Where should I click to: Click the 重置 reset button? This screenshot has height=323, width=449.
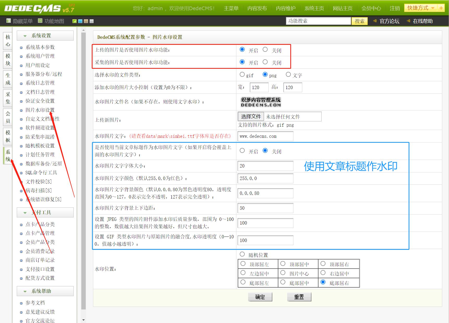pos(299,297)
